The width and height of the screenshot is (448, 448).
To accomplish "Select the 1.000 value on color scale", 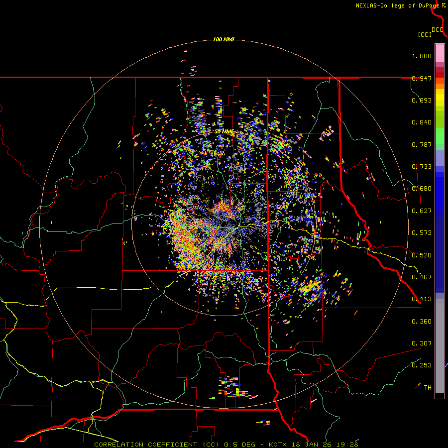I will coord(422,56).
